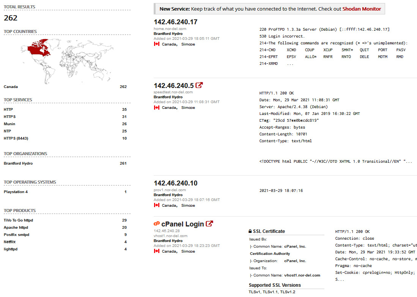Filter by lighttpd product

point(11,249)
